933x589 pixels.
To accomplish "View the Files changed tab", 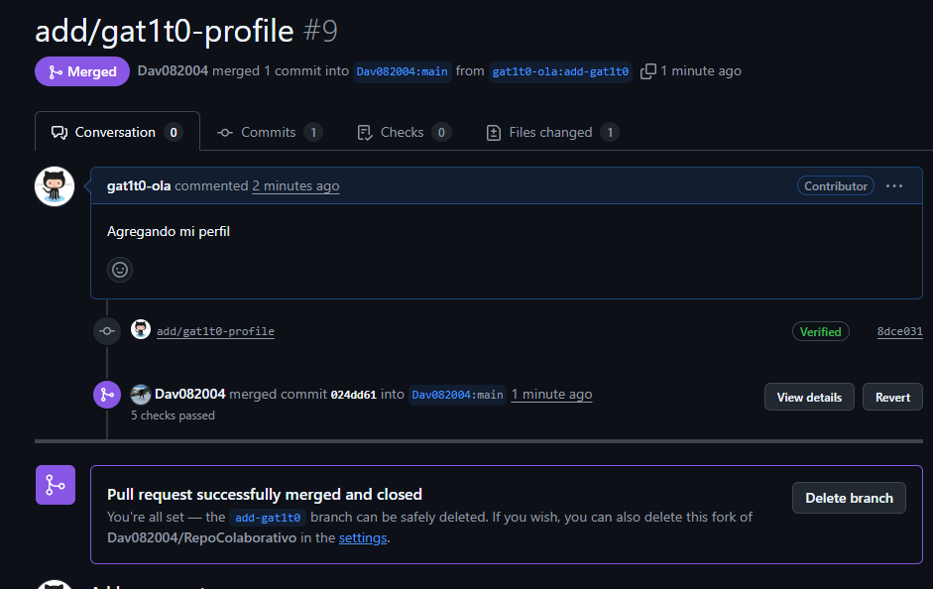I will 552,132.
